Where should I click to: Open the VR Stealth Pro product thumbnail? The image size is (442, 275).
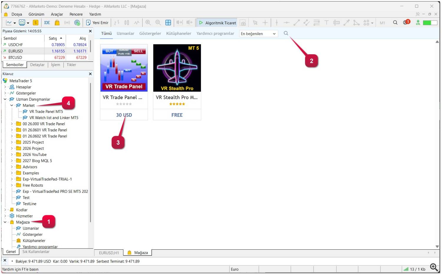[x=177, y=68]
